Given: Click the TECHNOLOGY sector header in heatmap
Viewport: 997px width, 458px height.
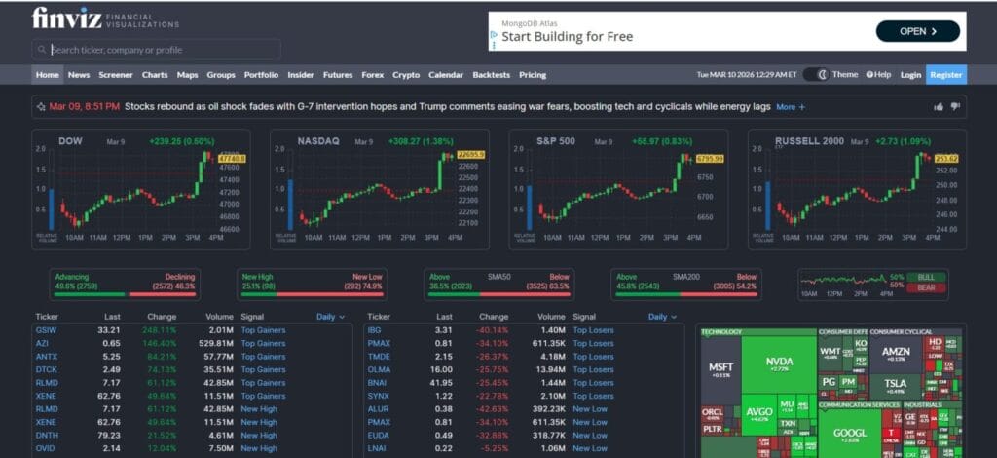Looking at the screenshot, I should click(758, 332).
